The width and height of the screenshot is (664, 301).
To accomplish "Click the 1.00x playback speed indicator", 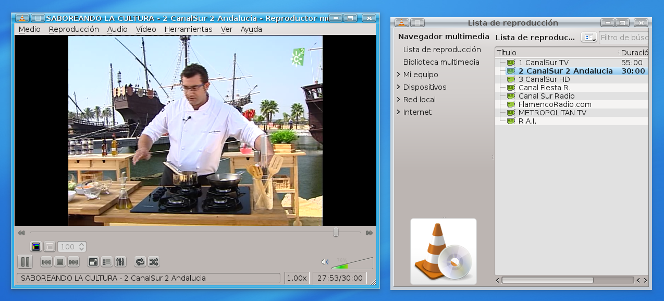I will [x=297, y=278].
